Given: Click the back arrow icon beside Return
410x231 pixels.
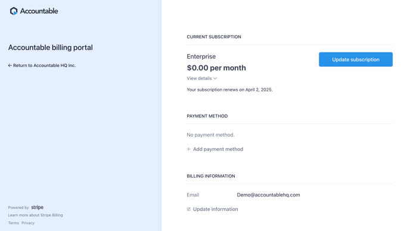Looking at the screenshot, I should [10, 66].
